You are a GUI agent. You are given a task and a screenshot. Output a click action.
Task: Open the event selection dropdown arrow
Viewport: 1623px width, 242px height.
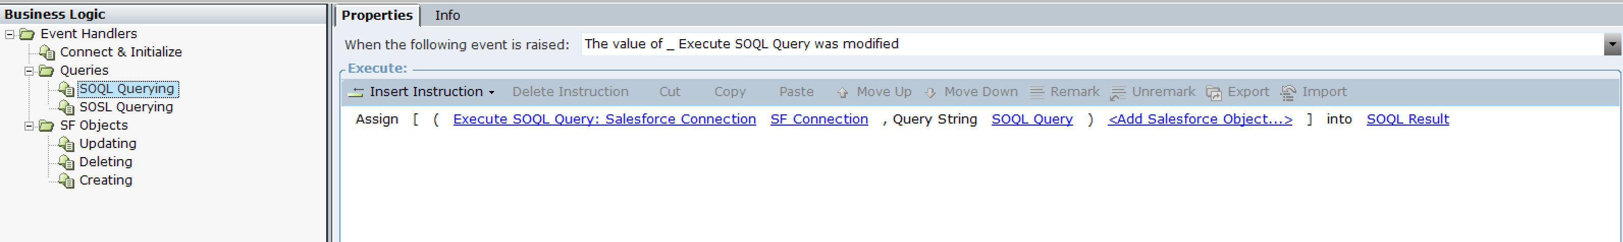pyautogui.click(x=1612, y=45)
